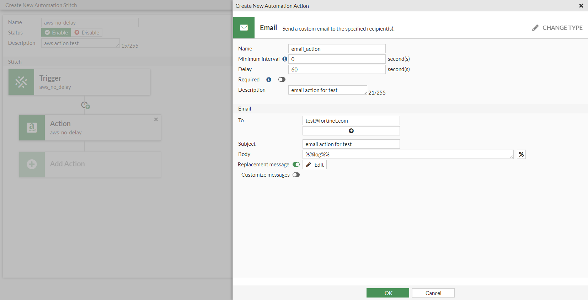Click the Add Action card
The height and width of the screenshot is (300, 588).
tap(90, 164)
